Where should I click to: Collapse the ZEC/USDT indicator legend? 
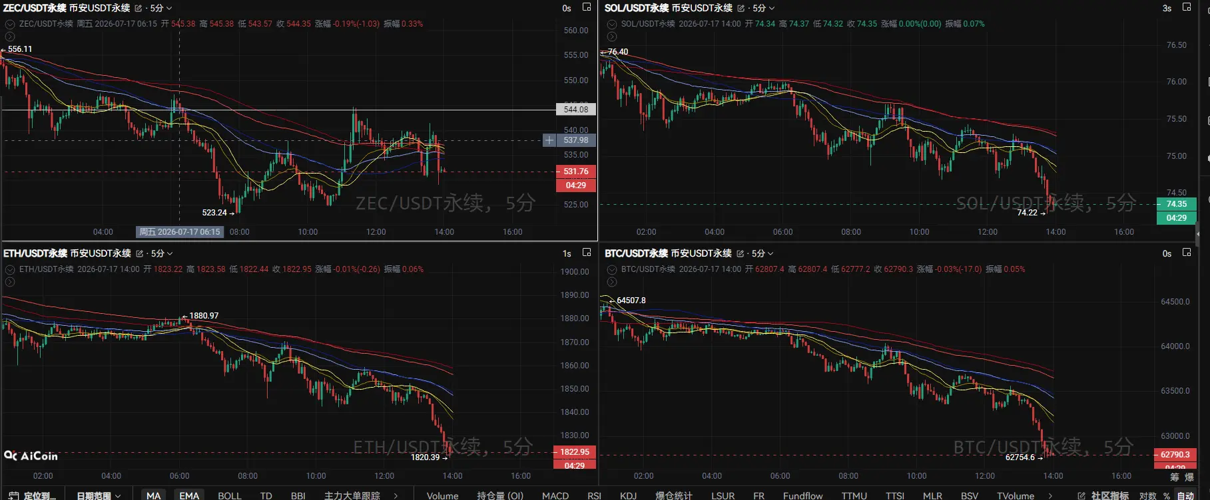coord(10,24)
